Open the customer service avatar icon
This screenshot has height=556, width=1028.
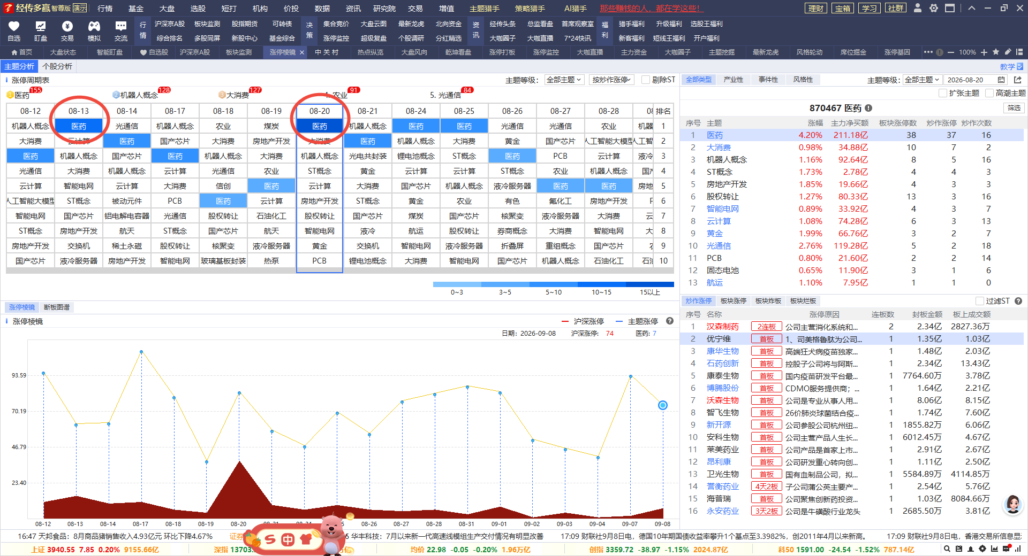click(1013, 504)
